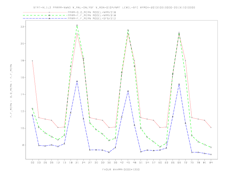Click x-axis tick label 09
This screenshot has width=230, height=177.
pos(51,163)
